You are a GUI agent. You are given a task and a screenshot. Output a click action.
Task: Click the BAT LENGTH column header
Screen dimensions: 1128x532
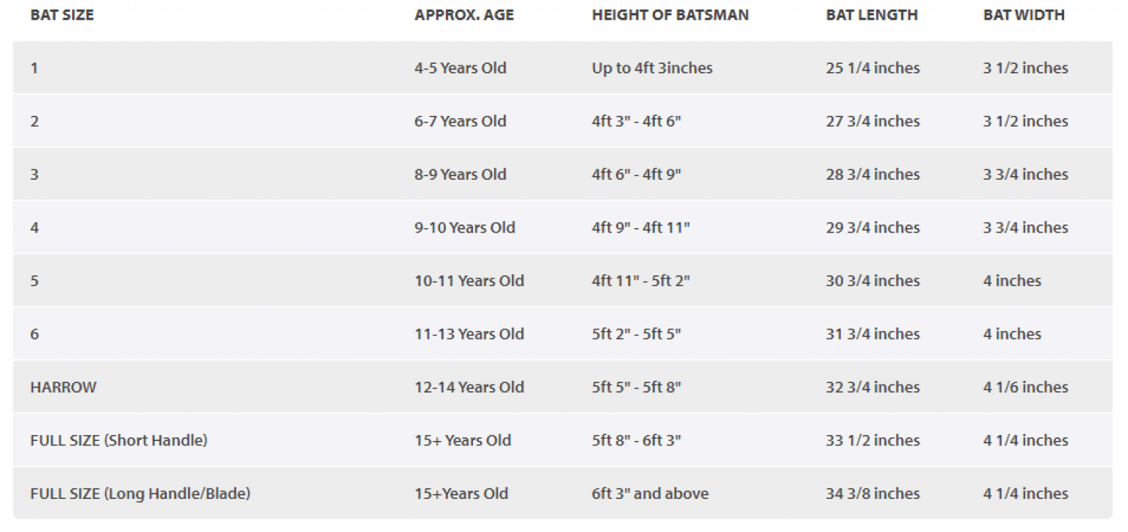pos(872,15)
